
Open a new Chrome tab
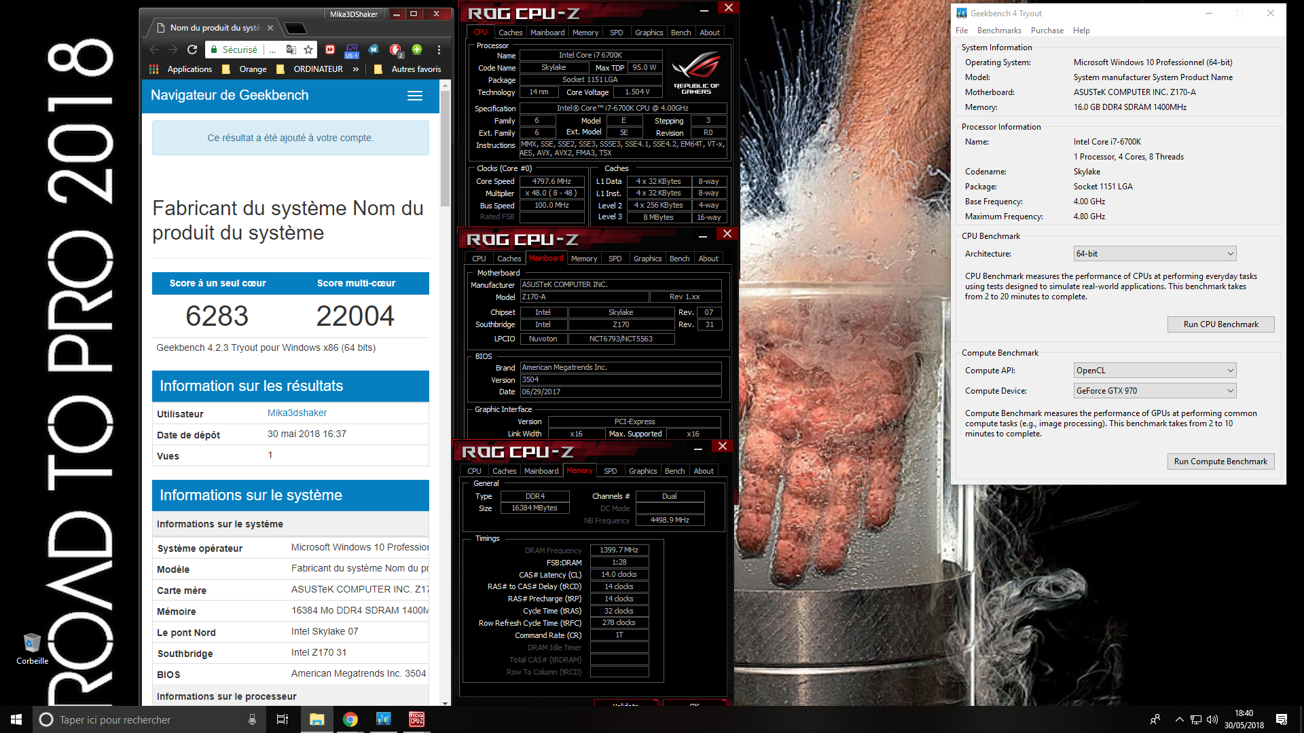pos(295,28)
